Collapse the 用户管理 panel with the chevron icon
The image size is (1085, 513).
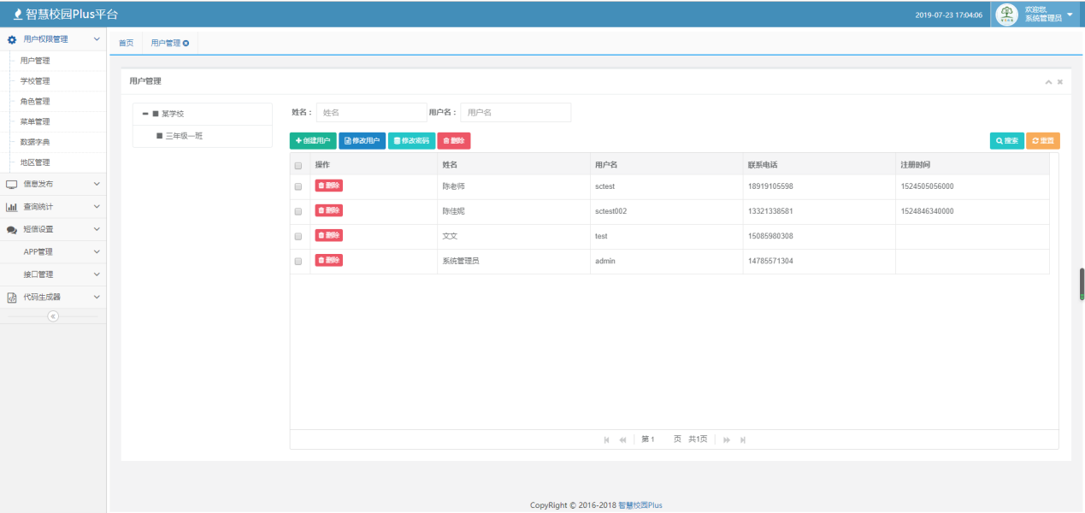tap(1048, 82)
